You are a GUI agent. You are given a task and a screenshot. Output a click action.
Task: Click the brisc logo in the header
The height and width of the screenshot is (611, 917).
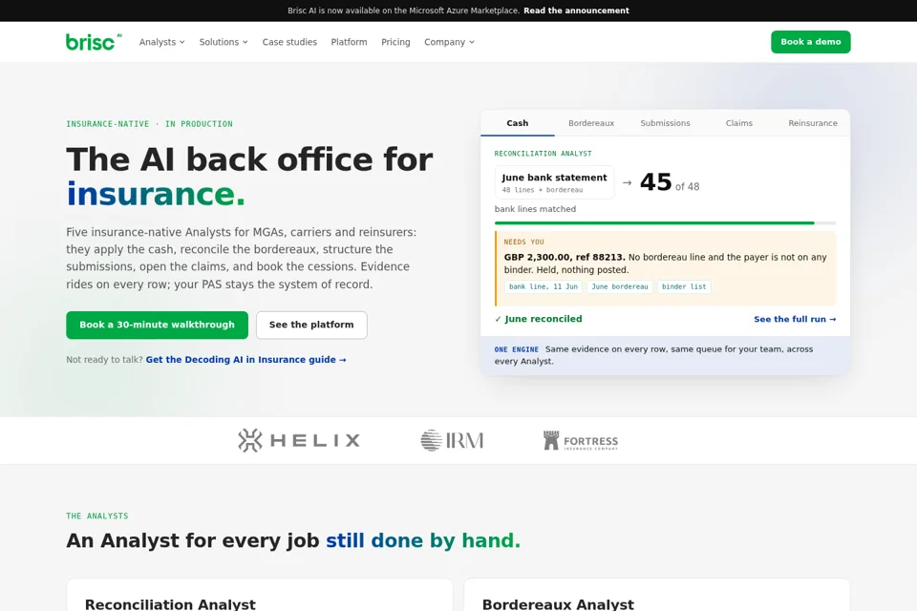click(x=94, y=41)
